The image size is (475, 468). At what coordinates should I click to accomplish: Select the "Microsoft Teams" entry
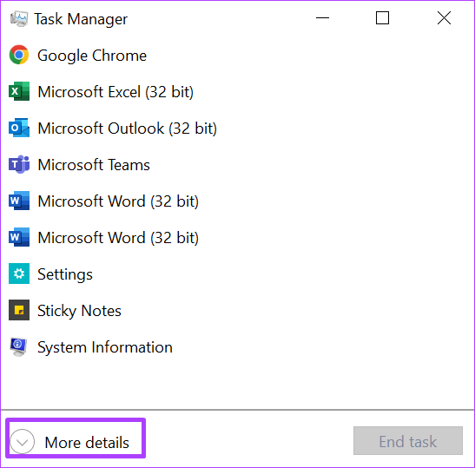[94, 165]
